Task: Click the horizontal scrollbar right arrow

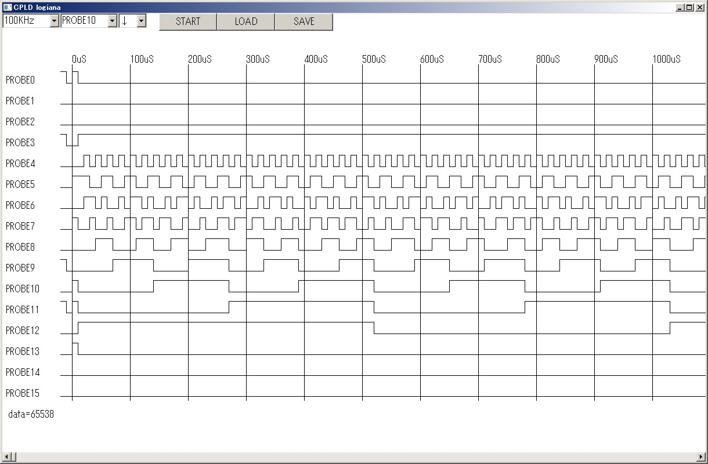Action: click(x=702, y=457)
